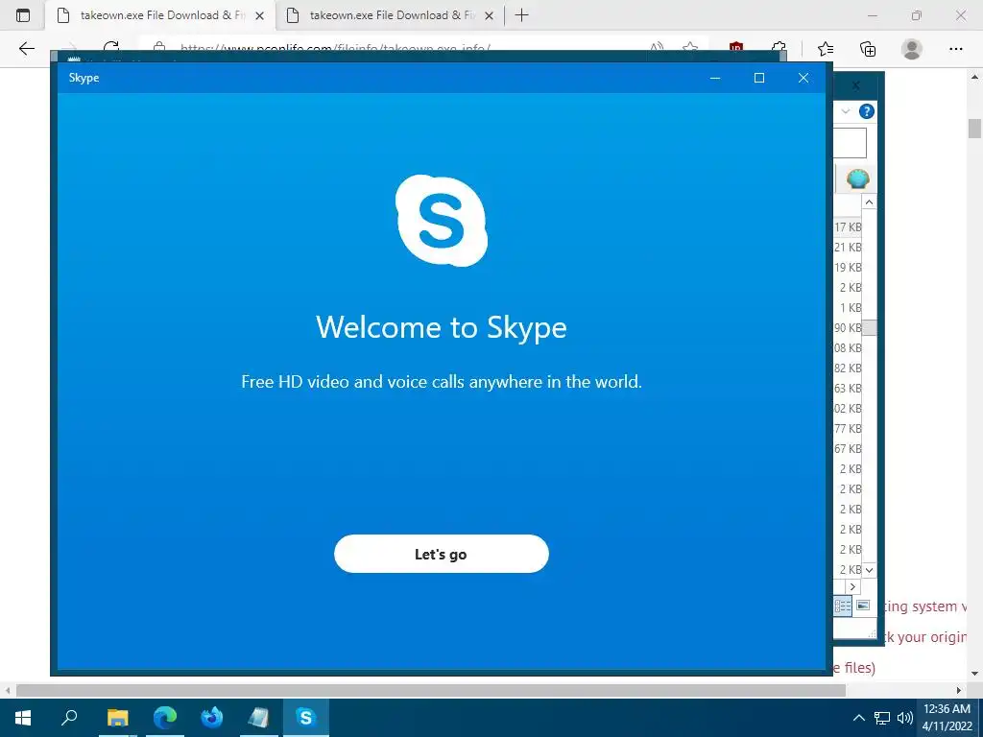
Task: Click web page horizontal scroll right arrow
Action: [959, 690]
